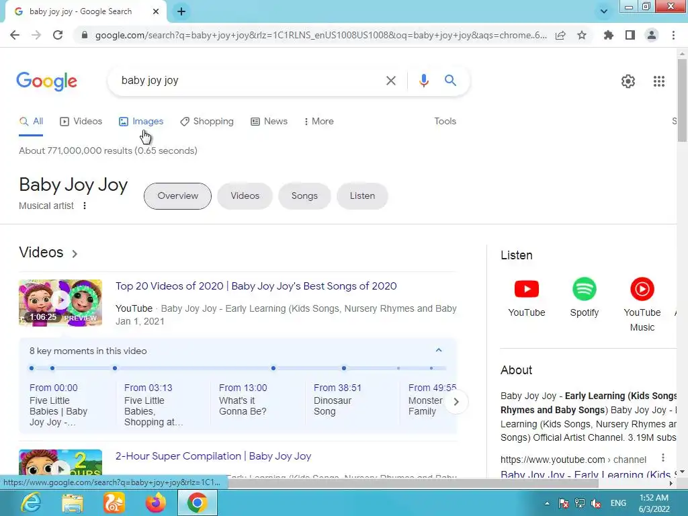Open 2-Hour Super Compilation link
The width and height of the screenshot is (688, 516).
coord(213,456)
